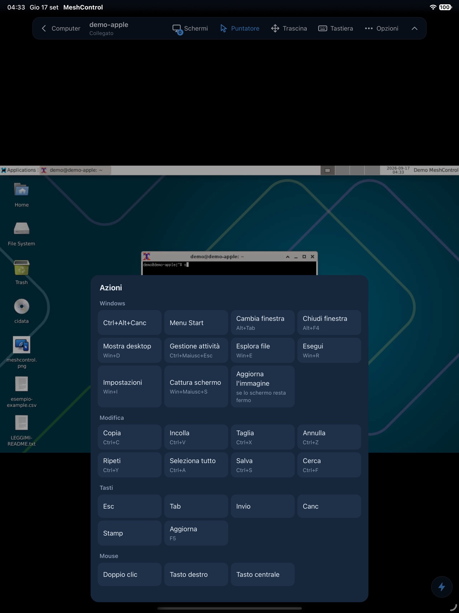
Task: Open the Demo MeshControl user menu
Action: pyautogui.click(x=436, y=170)
